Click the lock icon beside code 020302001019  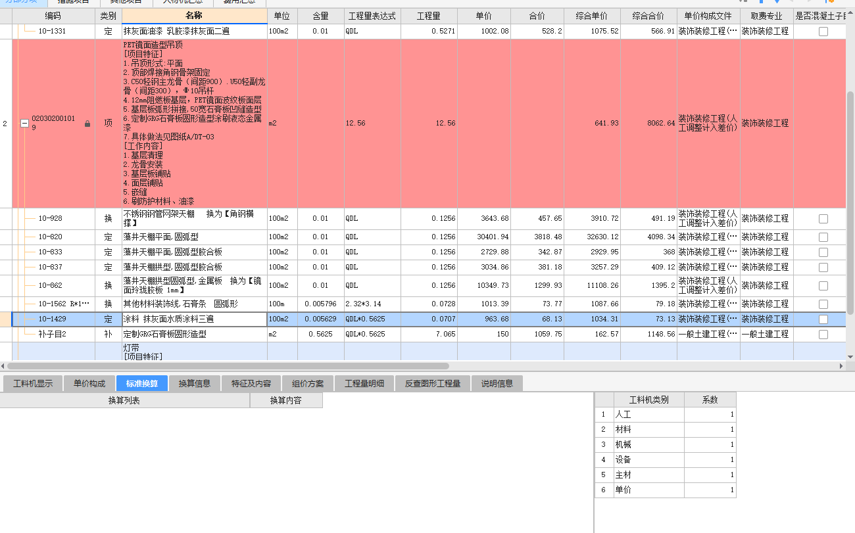87,124
